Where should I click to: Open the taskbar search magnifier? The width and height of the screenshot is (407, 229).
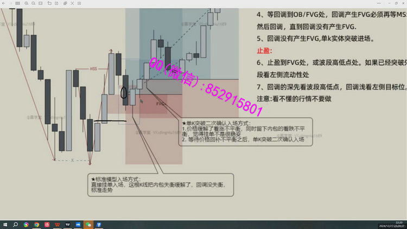(16, 224)
